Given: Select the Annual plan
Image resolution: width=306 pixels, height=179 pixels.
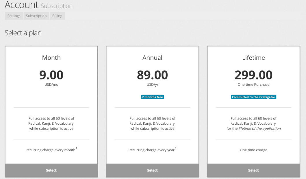Looking at the screenshot, I should coord(152,170).
